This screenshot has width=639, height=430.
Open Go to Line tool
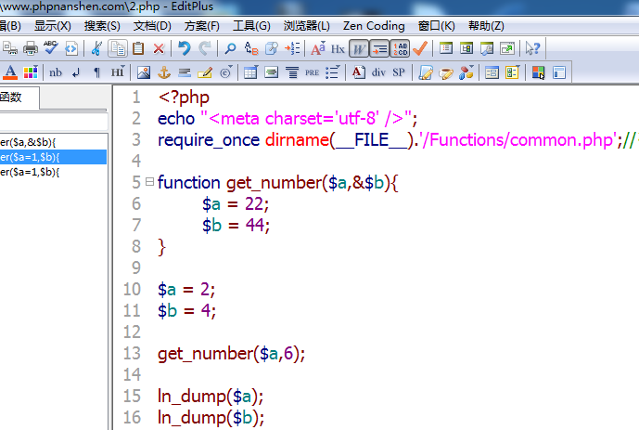[292, 48]
